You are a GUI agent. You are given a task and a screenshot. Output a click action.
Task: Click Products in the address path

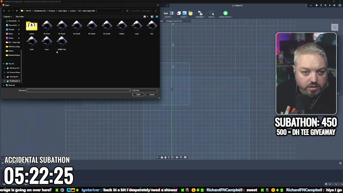click(x=52, y=11)
